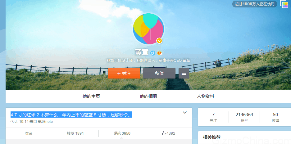291x144 pixels.
Task: Click 收藏 to bookmark the post
Action: point(29,133)
